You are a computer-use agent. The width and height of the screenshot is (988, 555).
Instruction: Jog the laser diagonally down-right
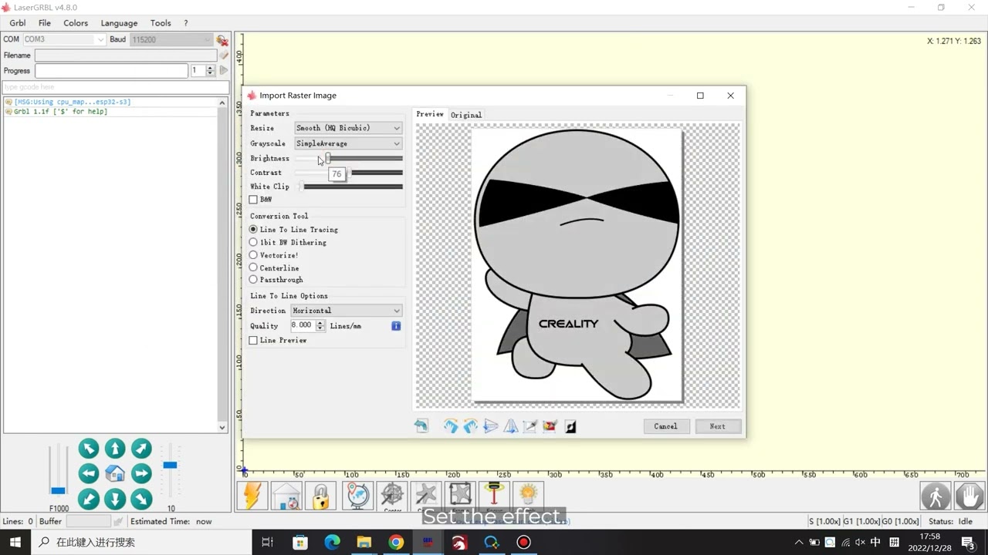tap(141, 499)
